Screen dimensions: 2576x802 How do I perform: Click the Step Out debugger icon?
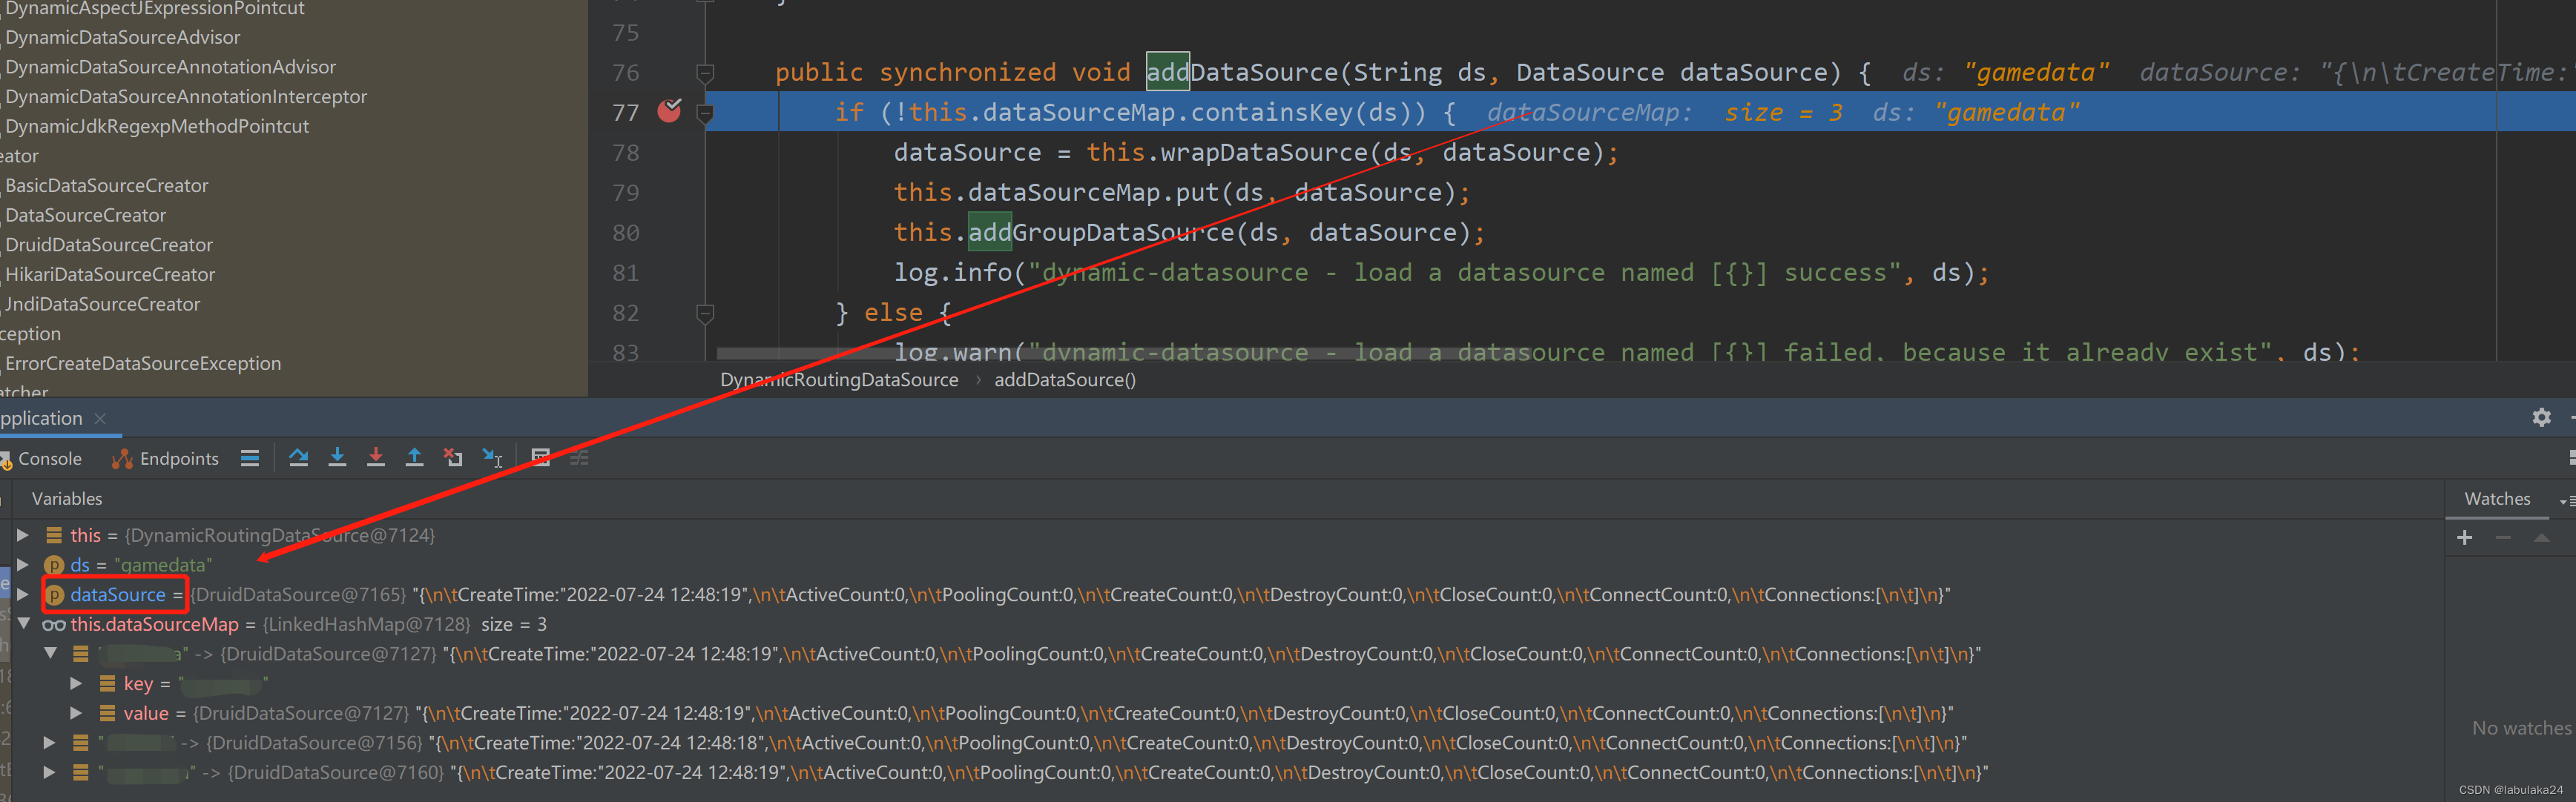[414, 457]
